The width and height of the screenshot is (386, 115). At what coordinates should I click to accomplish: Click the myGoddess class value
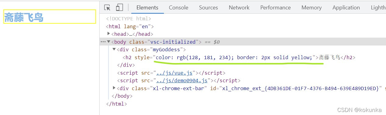[x=166, y=49]
